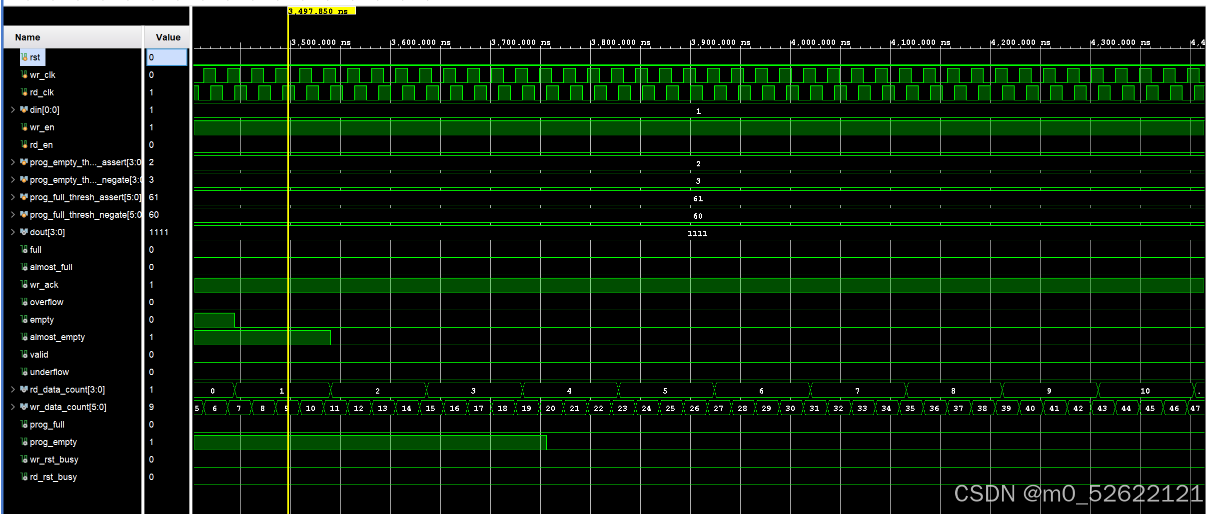Click the wr_en signal icon
This screenshot has width=1206, height=514.
24,127
